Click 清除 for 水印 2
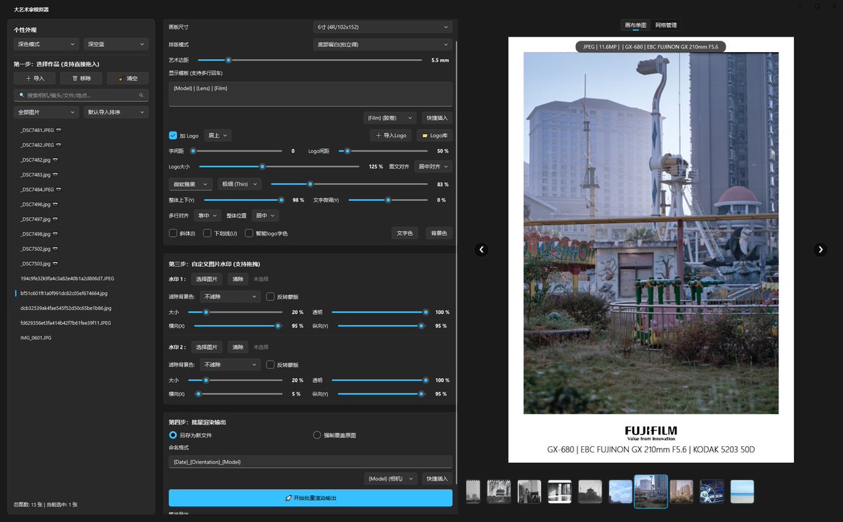Screen dimensions: 843x522 click(x=238, y=347)
